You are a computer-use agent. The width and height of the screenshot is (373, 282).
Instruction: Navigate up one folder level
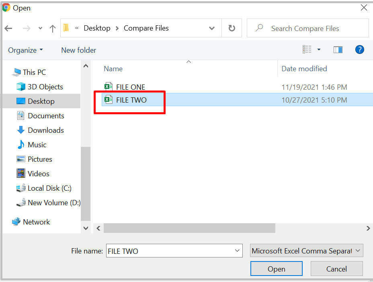pos(53,28)
